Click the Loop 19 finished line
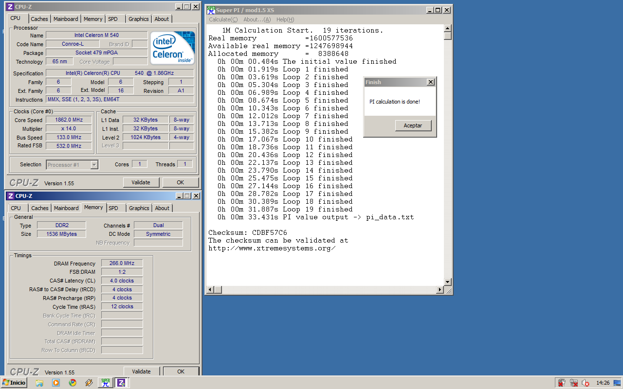This screenshot has height=389, width=623. (x=285, y=209)
